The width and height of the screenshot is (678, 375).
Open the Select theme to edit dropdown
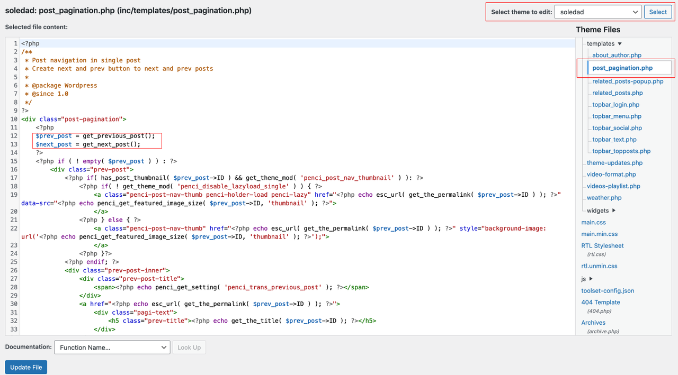click(x=598, y=12)
